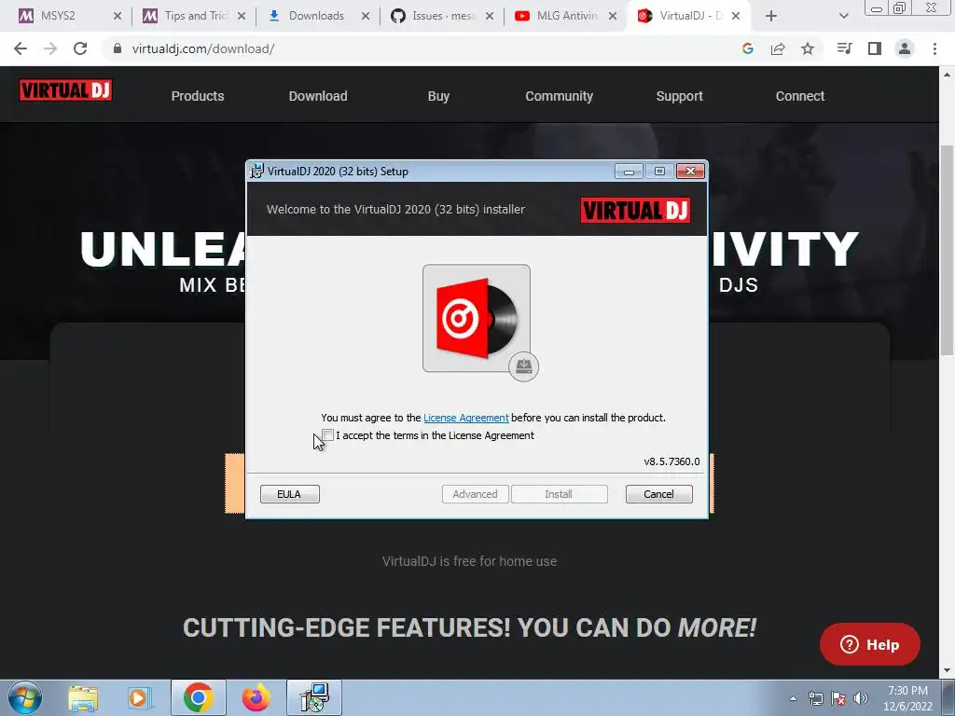Click the setup icon in installer title bar
Image resolution: width=955 pixels, height=716 pixels.
point(256,172)
